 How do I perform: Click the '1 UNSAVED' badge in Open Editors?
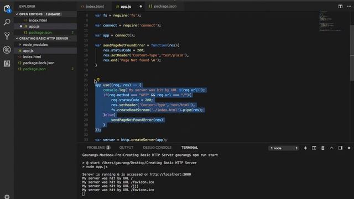pos(53,14)
